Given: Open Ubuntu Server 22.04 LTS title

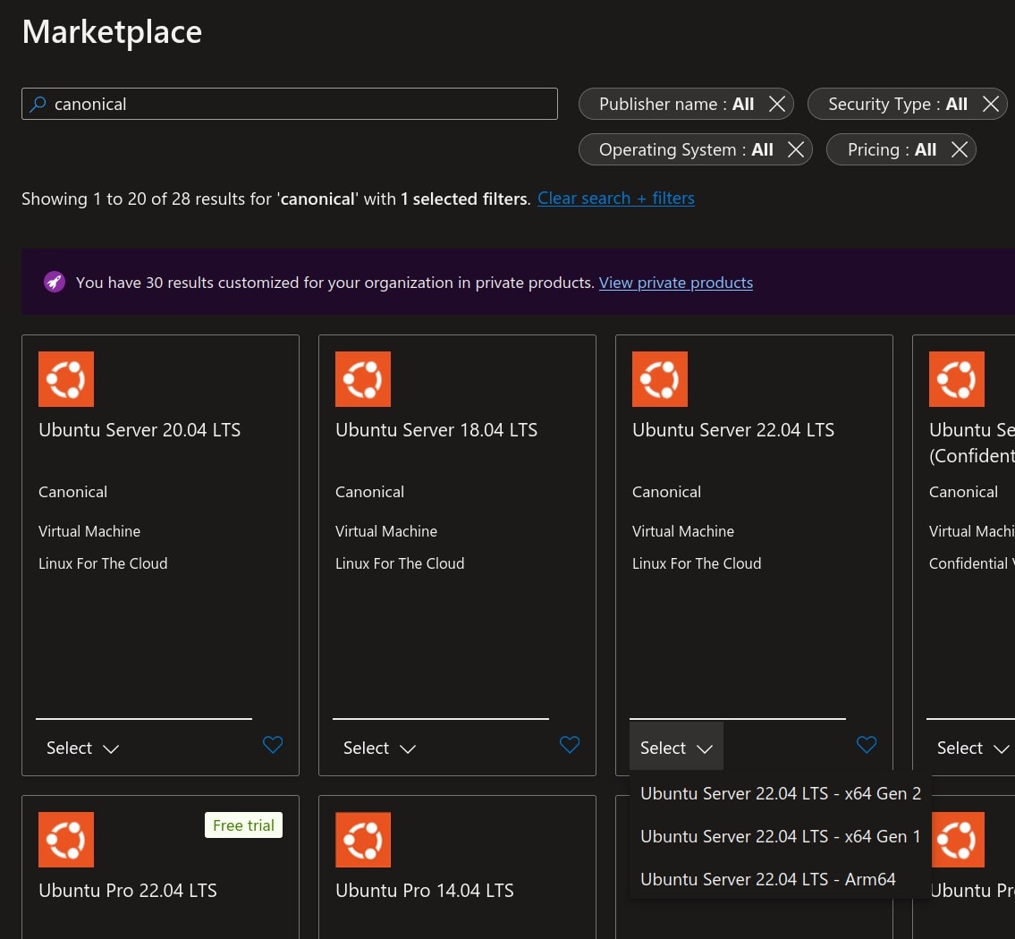Looking at the screenshot, I should (x=732, y=429).
